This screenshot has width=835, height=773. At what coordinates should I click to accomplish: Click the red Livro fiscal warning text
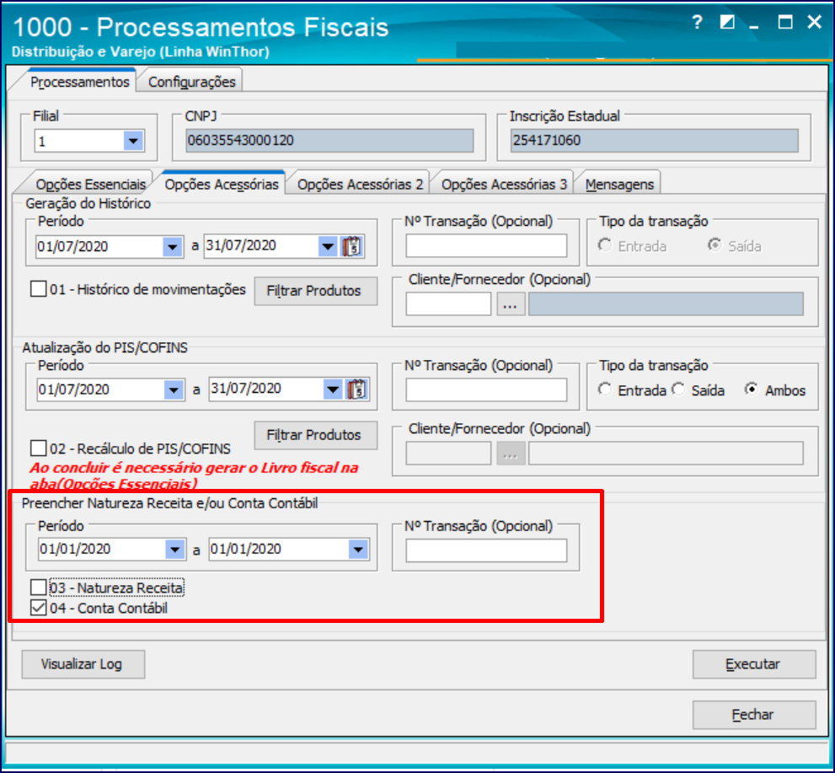click(194, 475)
